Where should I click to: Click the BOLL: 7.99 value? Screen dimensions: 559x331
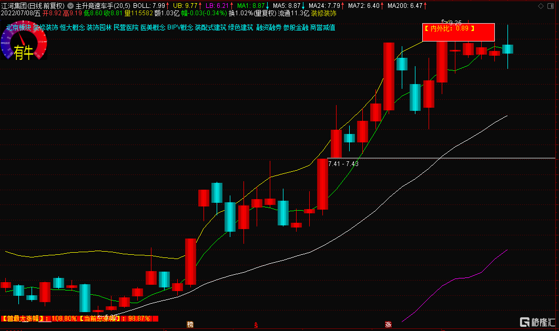coord(149,6)
